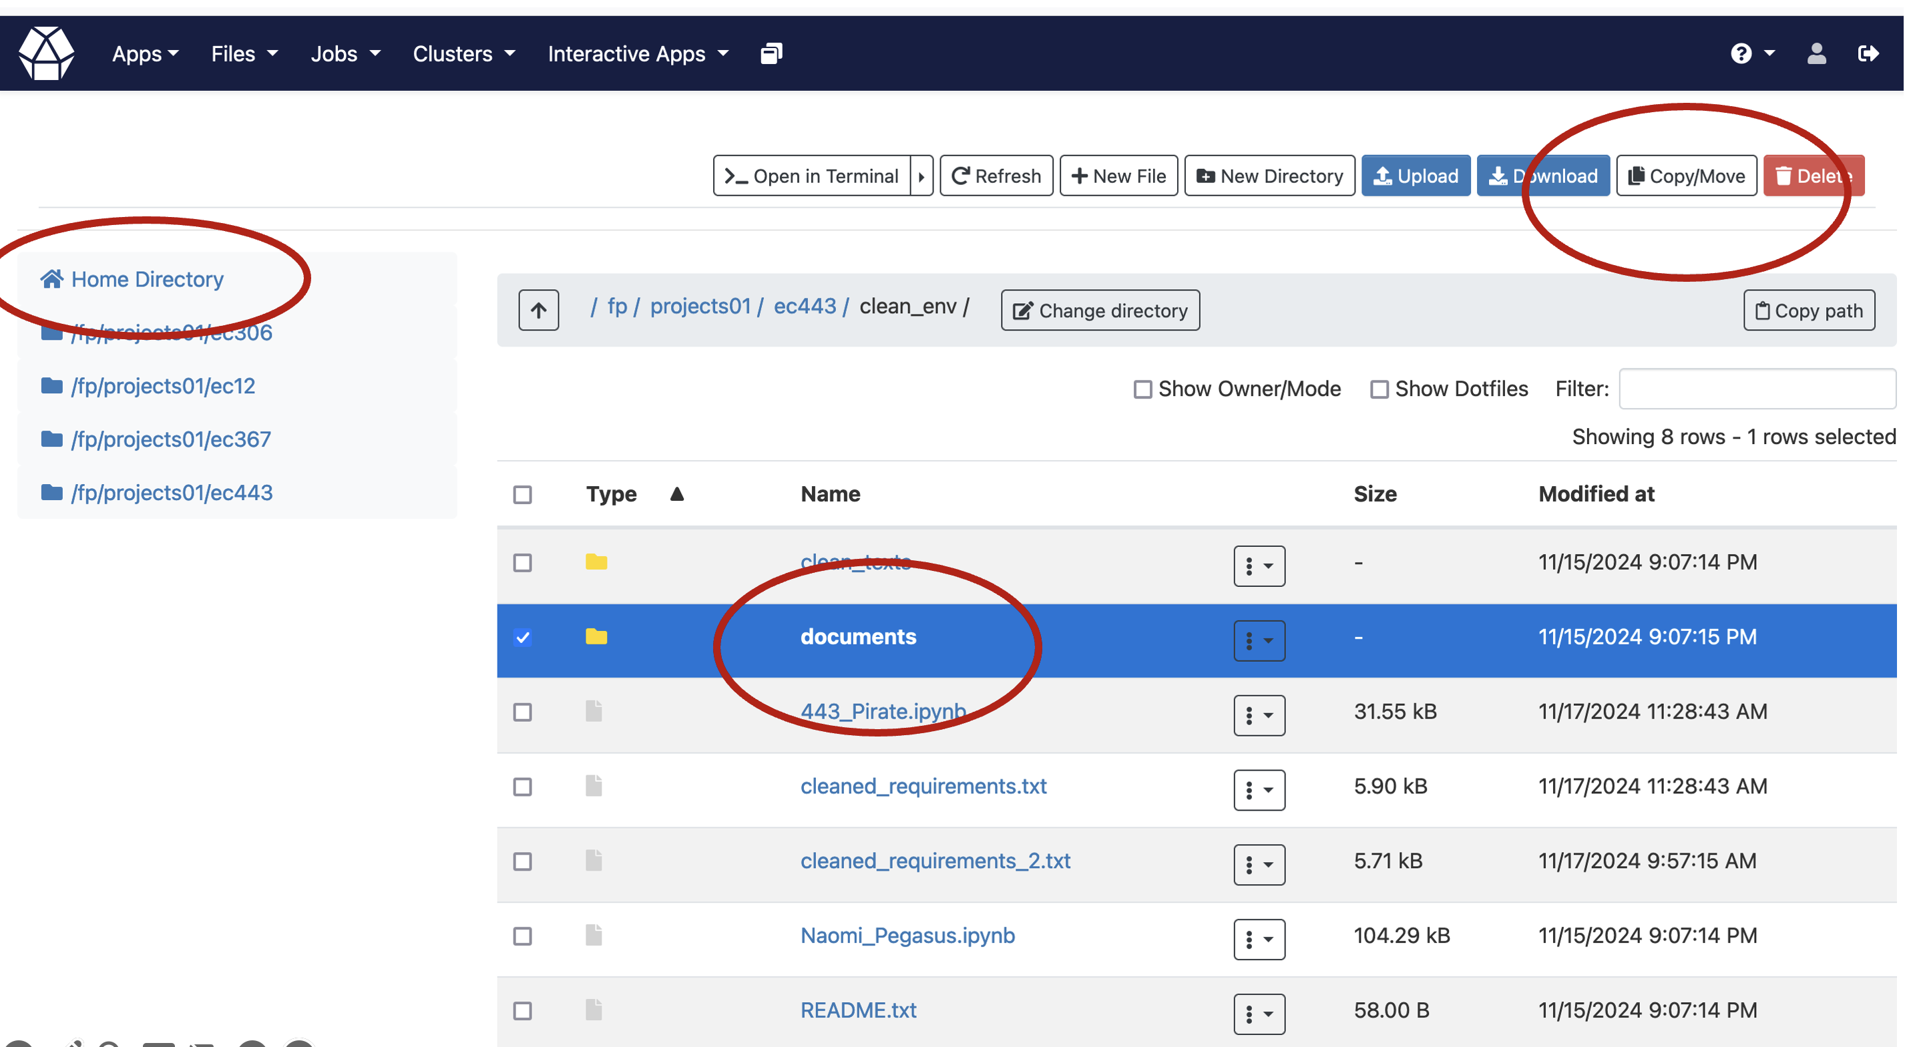Image resolution: width=1911 pixels, height=1047 pixels.
Task: Check the clean_texts row checkbox
Action: click(522, 562)
